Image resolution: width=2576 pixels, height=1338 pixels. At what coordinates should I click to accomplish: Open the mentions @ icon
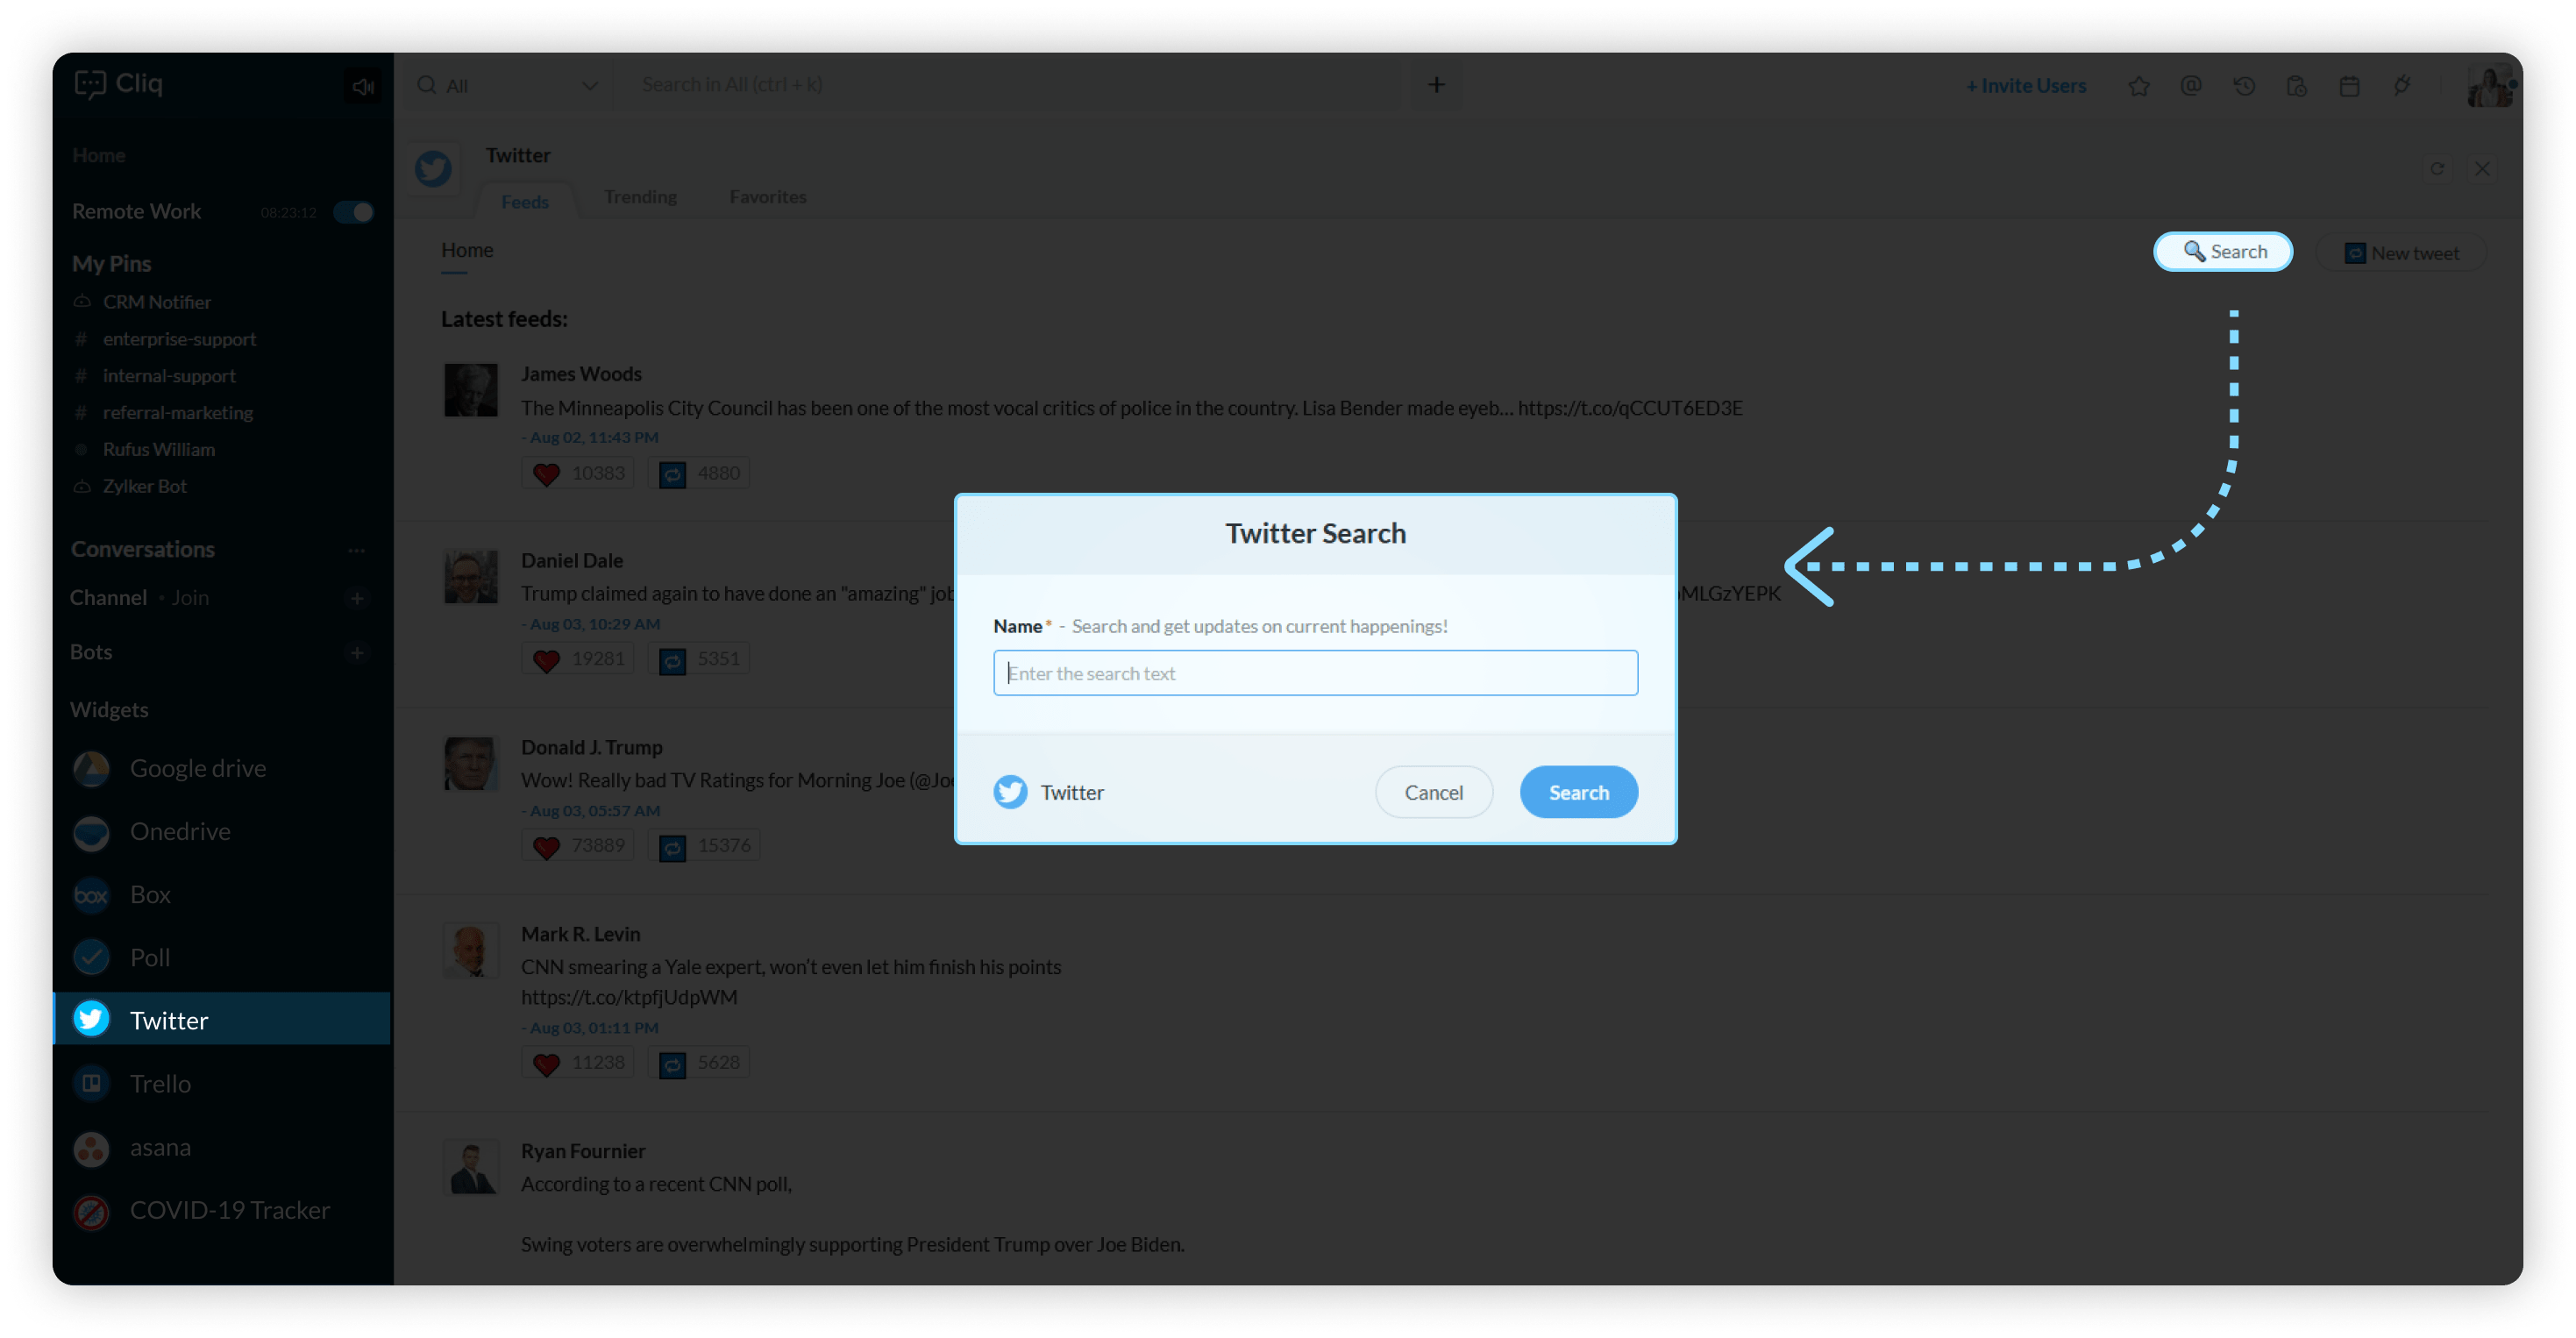(2191, 86)
